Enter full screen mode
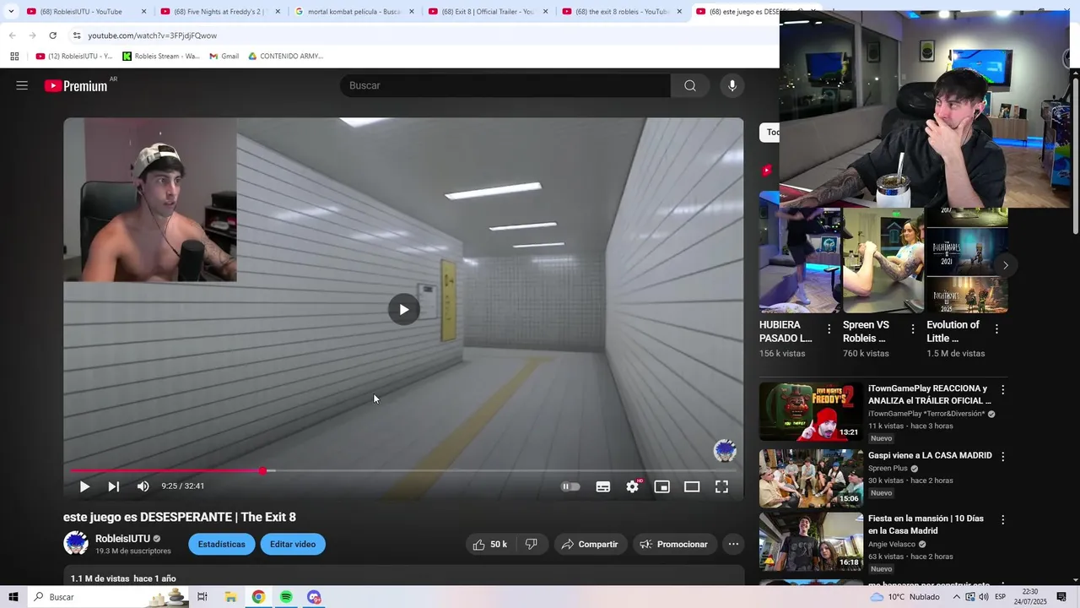 722,486
